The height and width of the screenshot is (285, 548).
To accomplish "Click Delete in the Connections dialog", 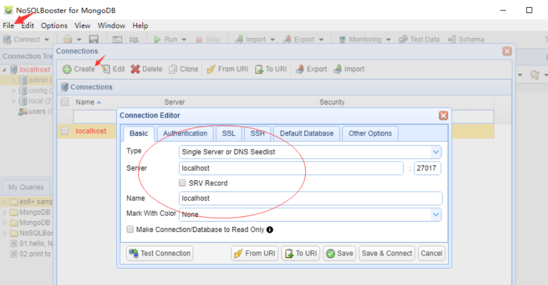I will click(x=146, y=69).
